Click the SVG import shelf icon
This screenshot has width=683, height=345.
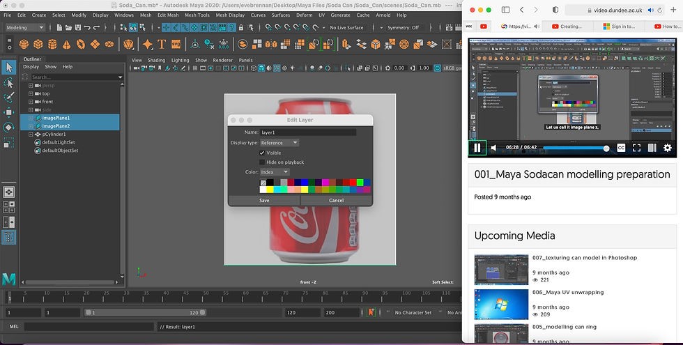176,45
